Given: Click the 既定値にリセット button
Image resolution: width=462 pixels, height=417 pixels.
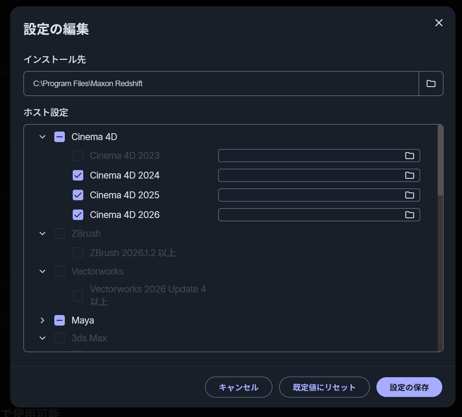Looking at the screenshot, I should click(x=324, y=387).
